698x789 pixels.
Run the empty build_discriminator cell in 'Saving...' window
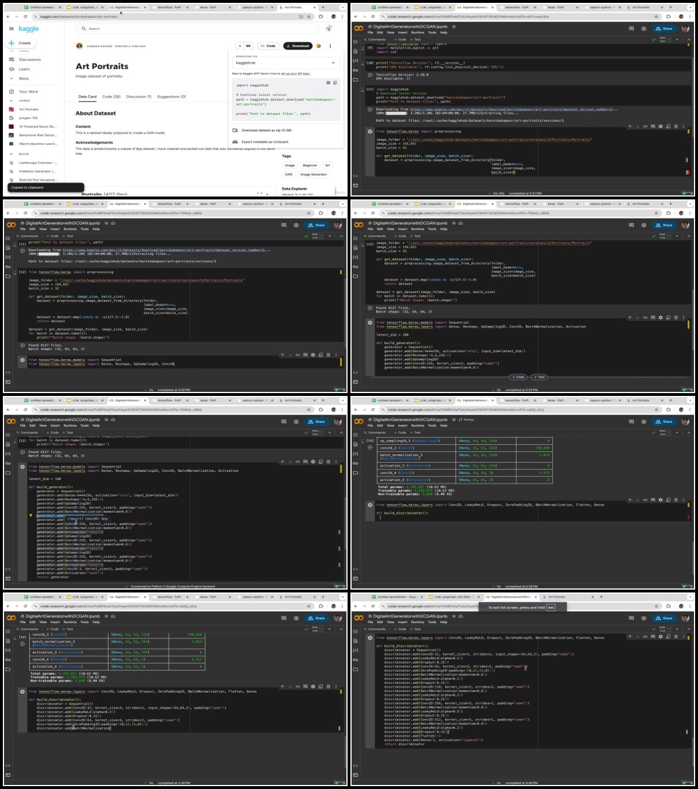tap(370, 505)
